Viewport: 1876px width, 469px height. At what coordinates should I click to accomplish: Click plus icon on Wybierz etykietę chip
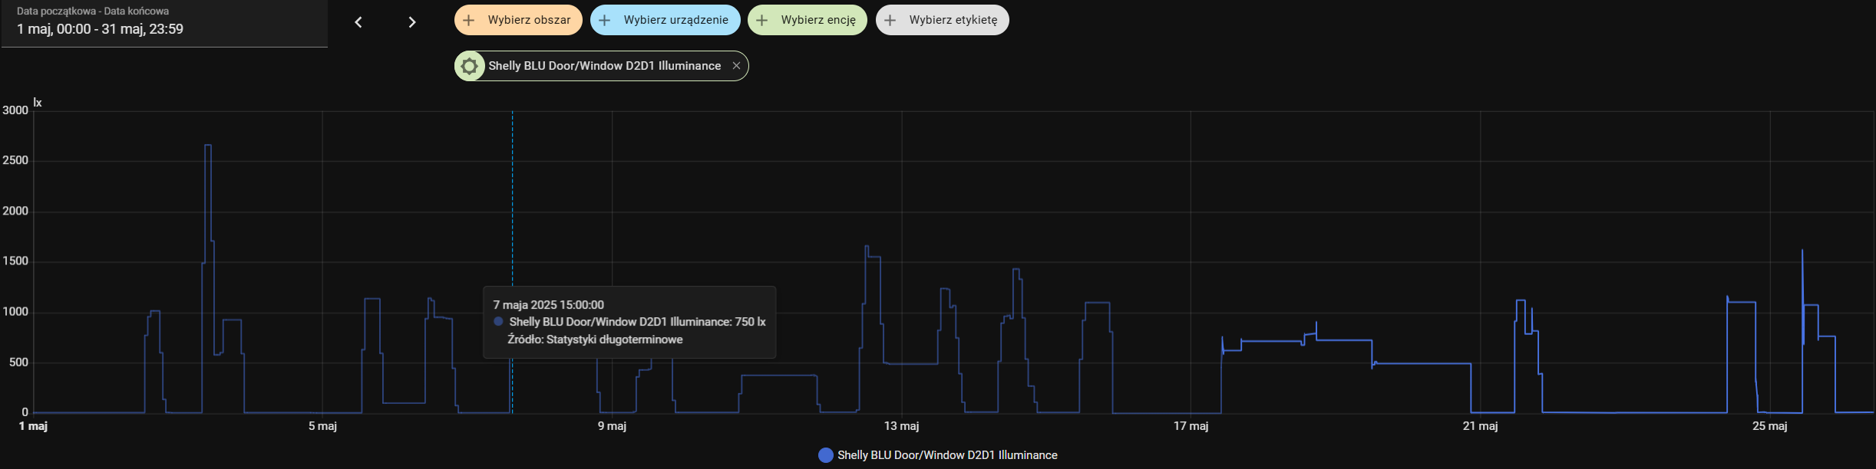890,20
